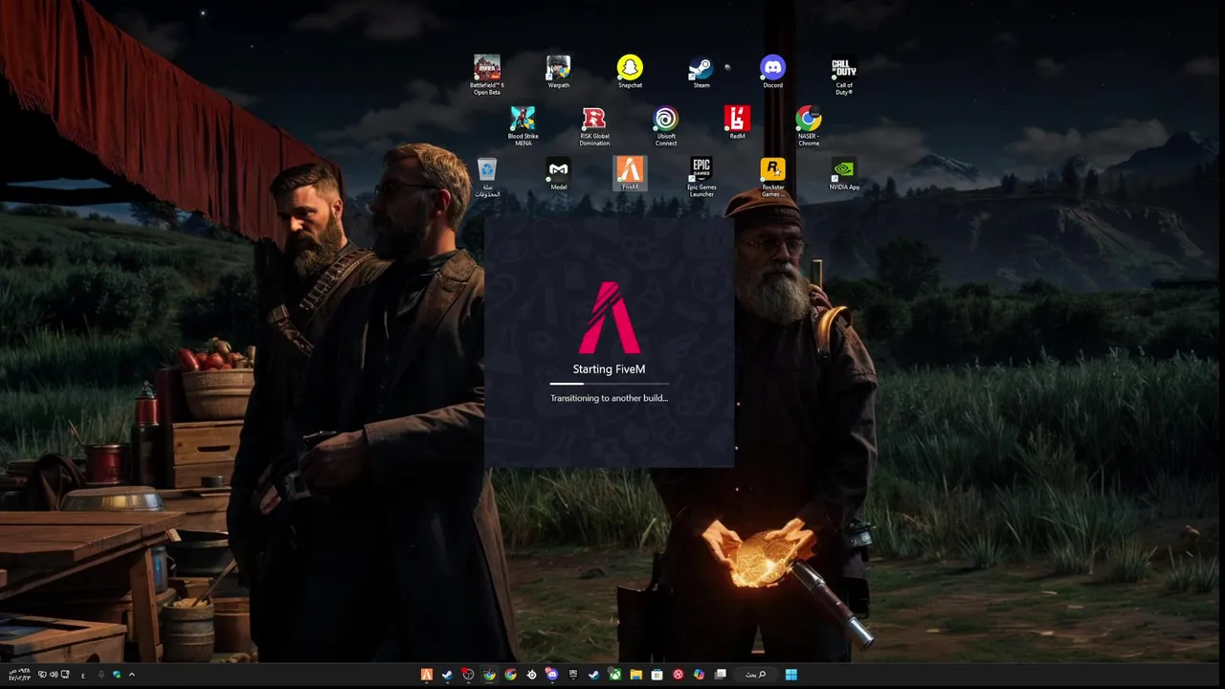Switch to Discord in the taskbar
This screenshot has width=1225, height=689.
[x=552, y=675]
